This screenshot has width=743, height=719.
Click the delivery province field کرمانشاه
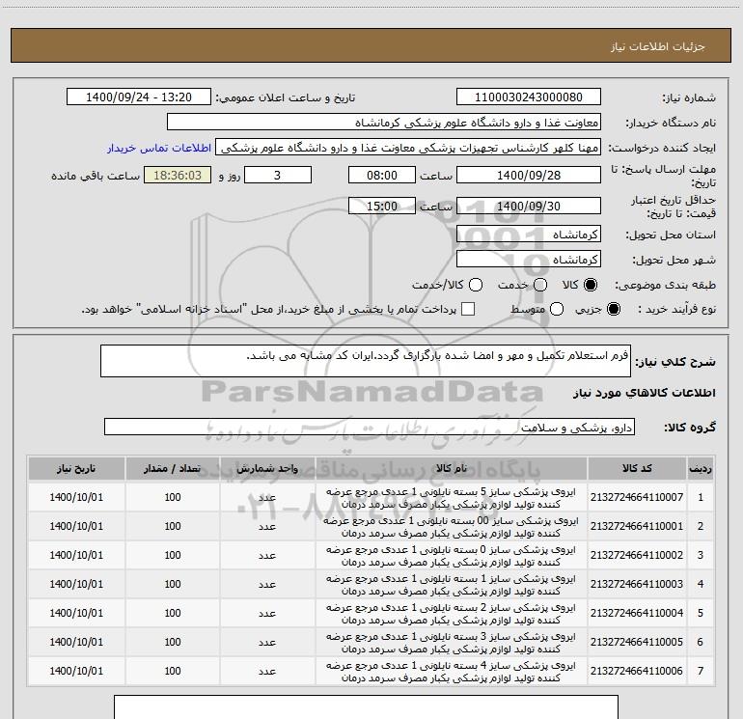pyautogui.click(x=529, y=235)
